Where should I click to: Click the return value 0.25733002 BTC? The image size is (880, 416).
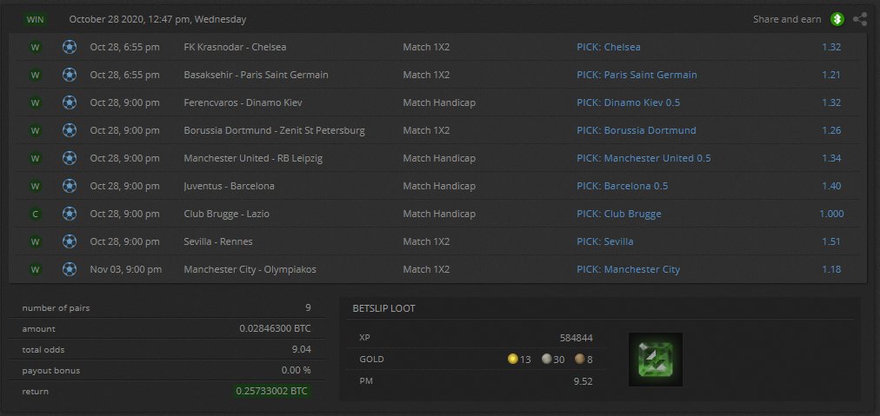(x=271, y=392)
